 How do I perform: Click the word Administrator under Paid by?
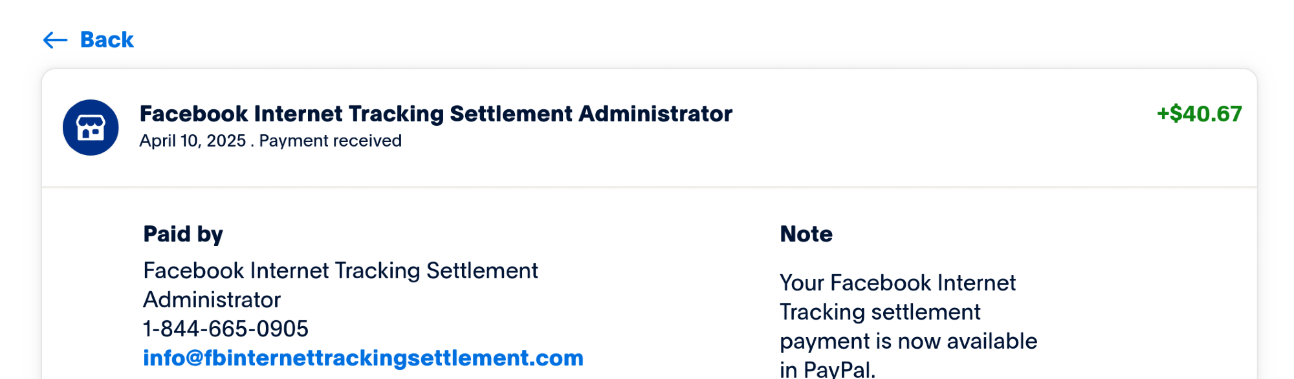click(212, 300)
